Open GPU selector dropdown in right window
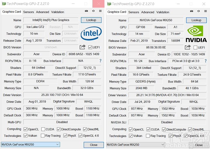The image size is (210, 149). (x=136, y=145)
